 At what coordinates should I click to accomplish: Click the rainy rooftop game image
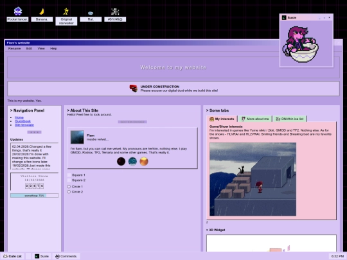click(253, 179)
